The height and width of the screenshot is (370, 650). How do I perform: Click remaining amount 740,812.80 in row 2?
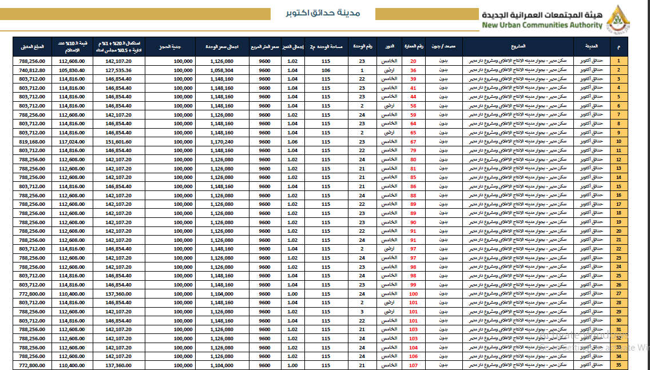[x=32, y=70]
